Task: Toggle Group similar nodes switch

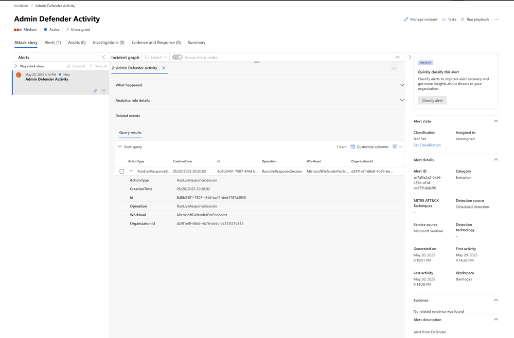Action: tap(178, 57)
